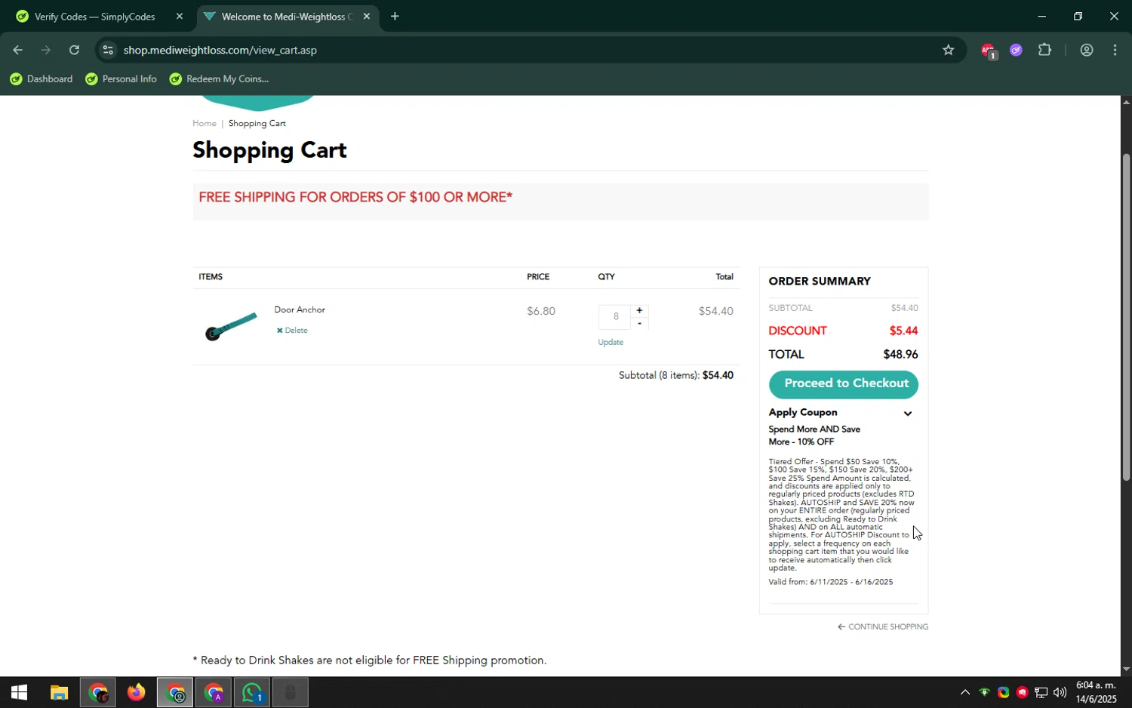The width and height of the screenshot is (1132, 708).
Task: View site information icon in address bar
Action: coord(108,50)
